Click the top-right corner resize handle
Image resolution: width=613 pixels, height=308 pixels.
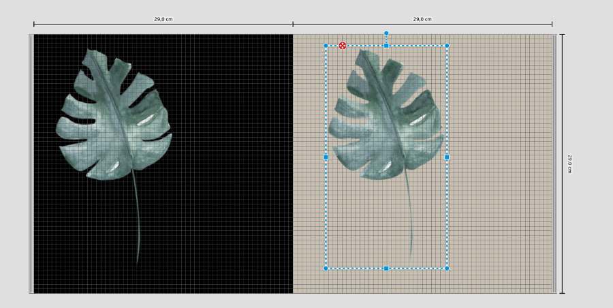pos(447,46)
